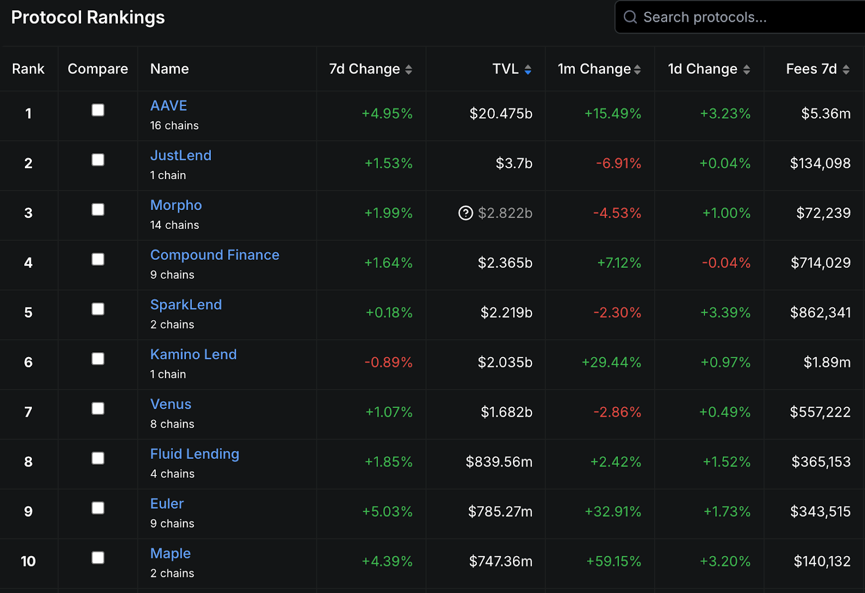Click Morpho's TVL value $2.822b
This screenshot has height=593, width=865.
pos(505,213)
